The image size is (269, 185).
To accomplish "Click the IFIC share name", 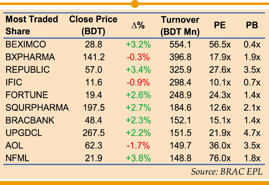I will 14,82.
